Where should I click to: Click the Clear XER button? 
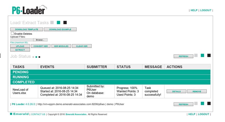coord(82,46)
